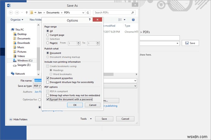Enable Bitmap text when fonts not embedded
This screenshot has height=140, width=211.
tap(48, 95)
